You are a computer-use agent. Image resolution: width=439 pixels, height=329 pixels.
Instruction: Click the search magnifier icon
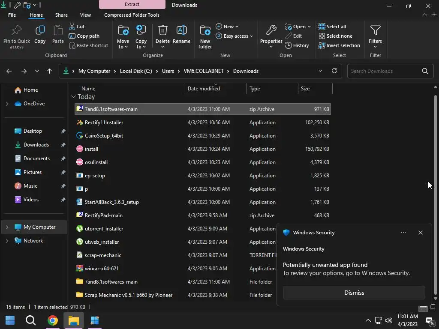(425, 71)
